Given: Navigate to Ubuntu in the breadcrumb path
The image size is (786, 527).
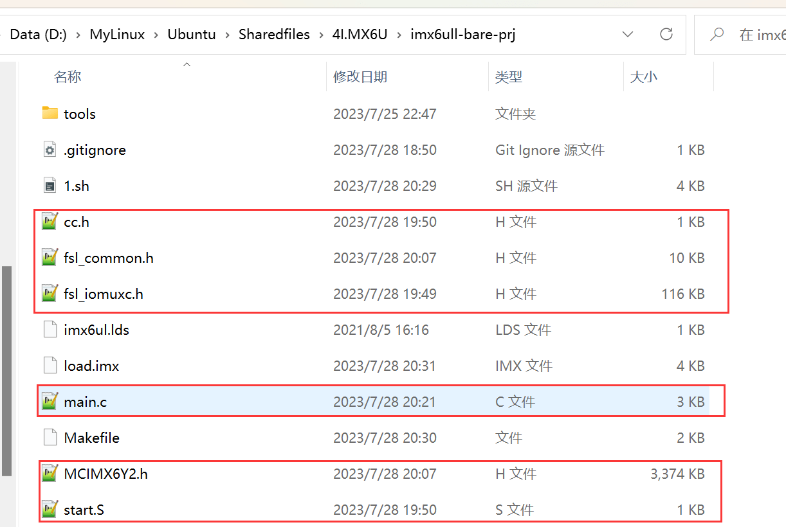Looking at the screenshot, I should click(x=192, y=34).
